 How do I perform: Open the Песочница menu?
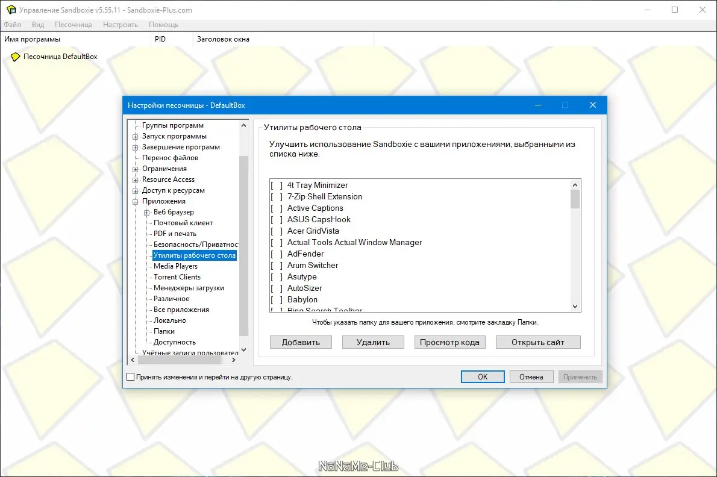73,25
